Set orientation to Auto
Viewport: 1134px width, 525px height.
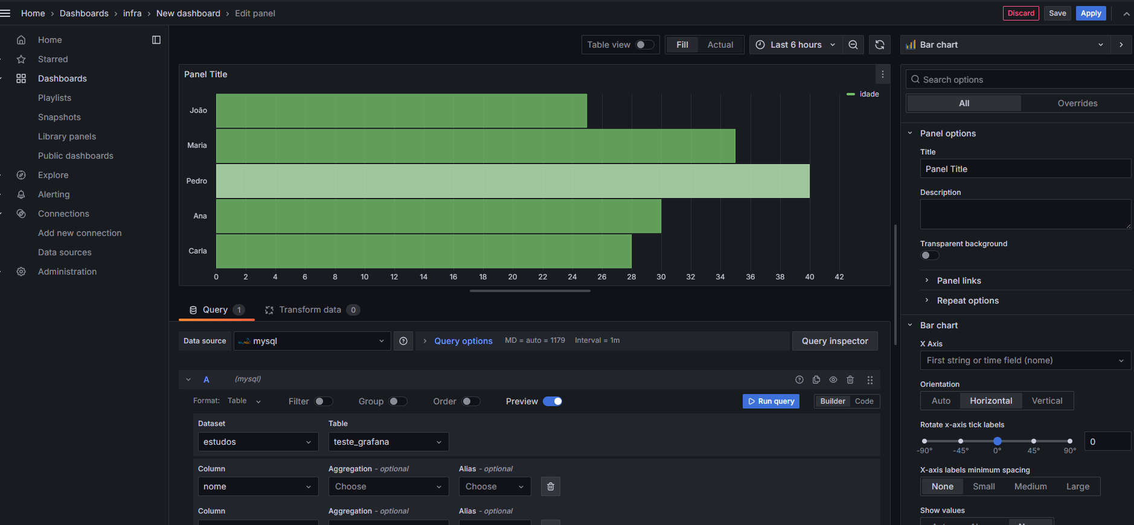(x=941, y=401)
